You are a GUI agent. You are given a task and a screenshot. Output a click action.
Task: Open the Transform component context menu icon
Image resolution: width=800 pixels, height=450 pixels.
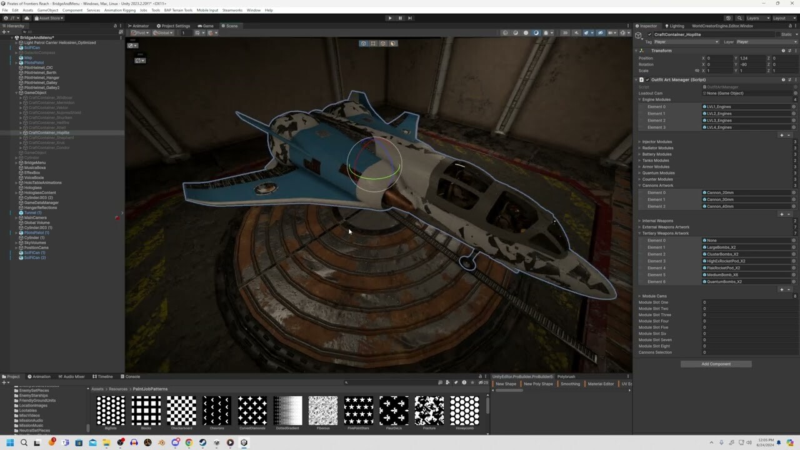click(796, 51)
